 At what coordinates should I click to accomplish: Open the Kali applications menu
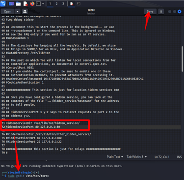3,3
